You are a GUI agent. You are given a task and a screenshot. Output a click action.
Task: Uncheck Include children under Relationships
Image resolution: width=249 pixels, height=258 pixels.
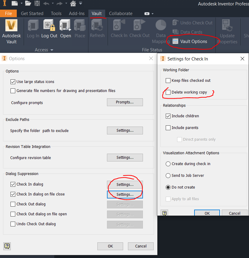pos(168,116)
